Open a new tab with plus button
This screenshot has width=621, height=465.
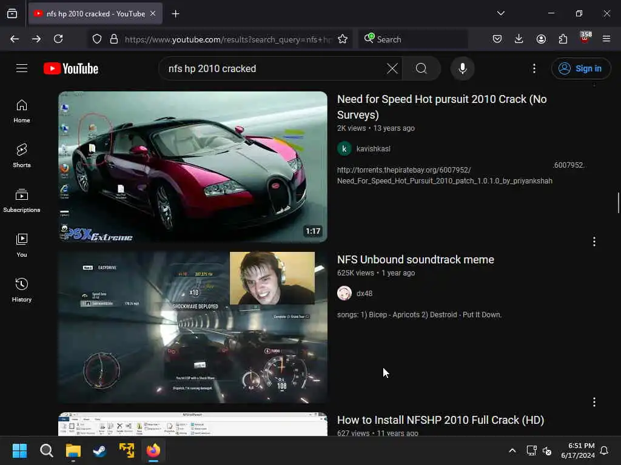coord(175,14)
